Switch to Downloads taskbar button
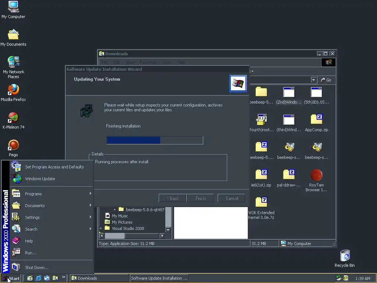Viewport: 377px width, 283px height. click(x=99, y=278)
